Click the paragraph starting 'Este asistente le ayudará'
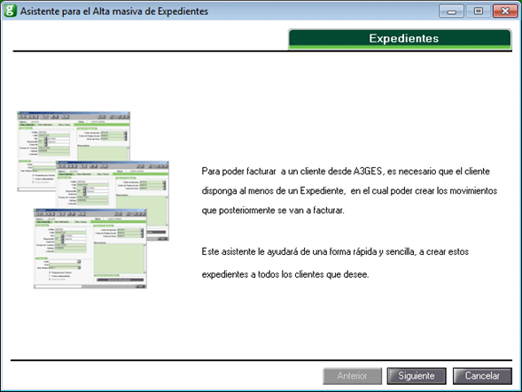This screenshot has width=522, height=392. pos(335,263)
